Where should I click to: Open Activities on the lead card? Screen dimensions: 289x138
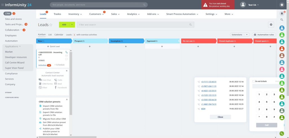45,65
